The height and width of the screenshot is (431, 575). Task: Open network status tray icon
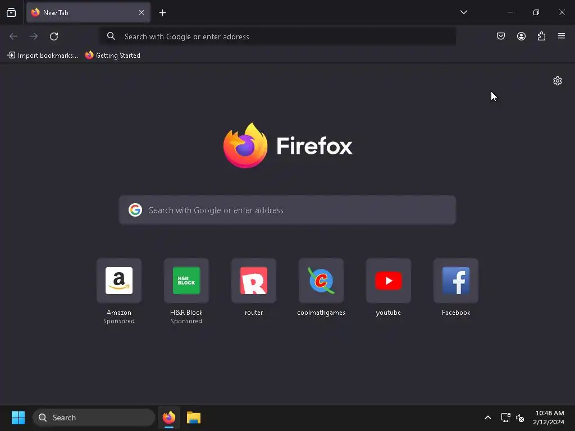[x=506, y=418]
